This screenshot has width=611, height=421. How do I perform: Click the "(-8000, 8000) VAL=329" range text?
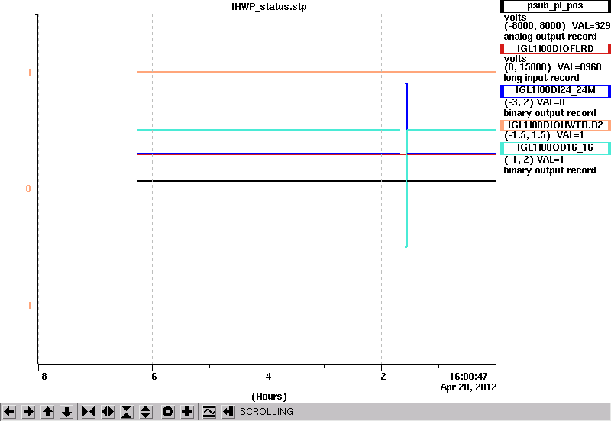(557, 26)
